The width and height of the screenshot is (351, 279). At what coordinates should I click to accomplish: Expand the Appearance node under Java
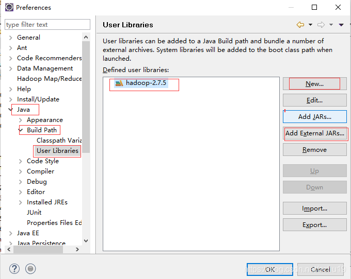tap(20, 120)
